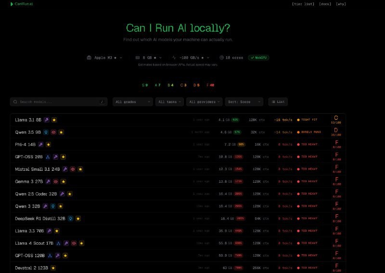Click the star icon beside Devstral 2 123B
385x273 pixels.
click(x=53, y=268)
